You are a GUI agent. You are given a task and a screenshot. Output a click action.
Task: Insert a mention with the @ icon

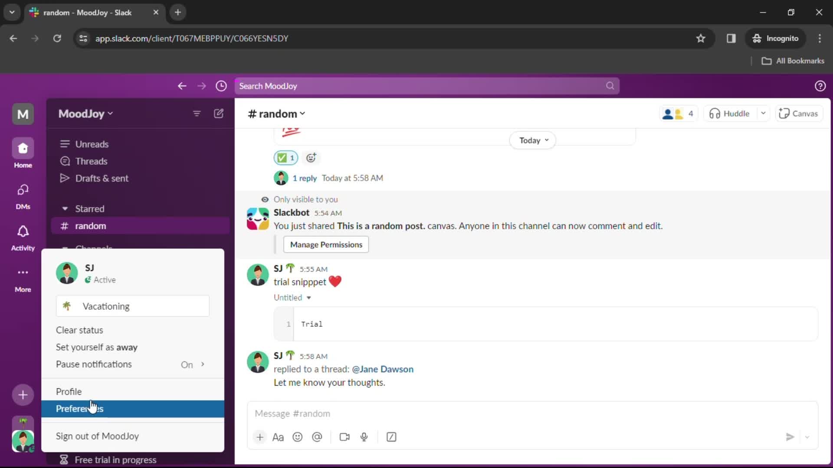click(x=317, y=437)
